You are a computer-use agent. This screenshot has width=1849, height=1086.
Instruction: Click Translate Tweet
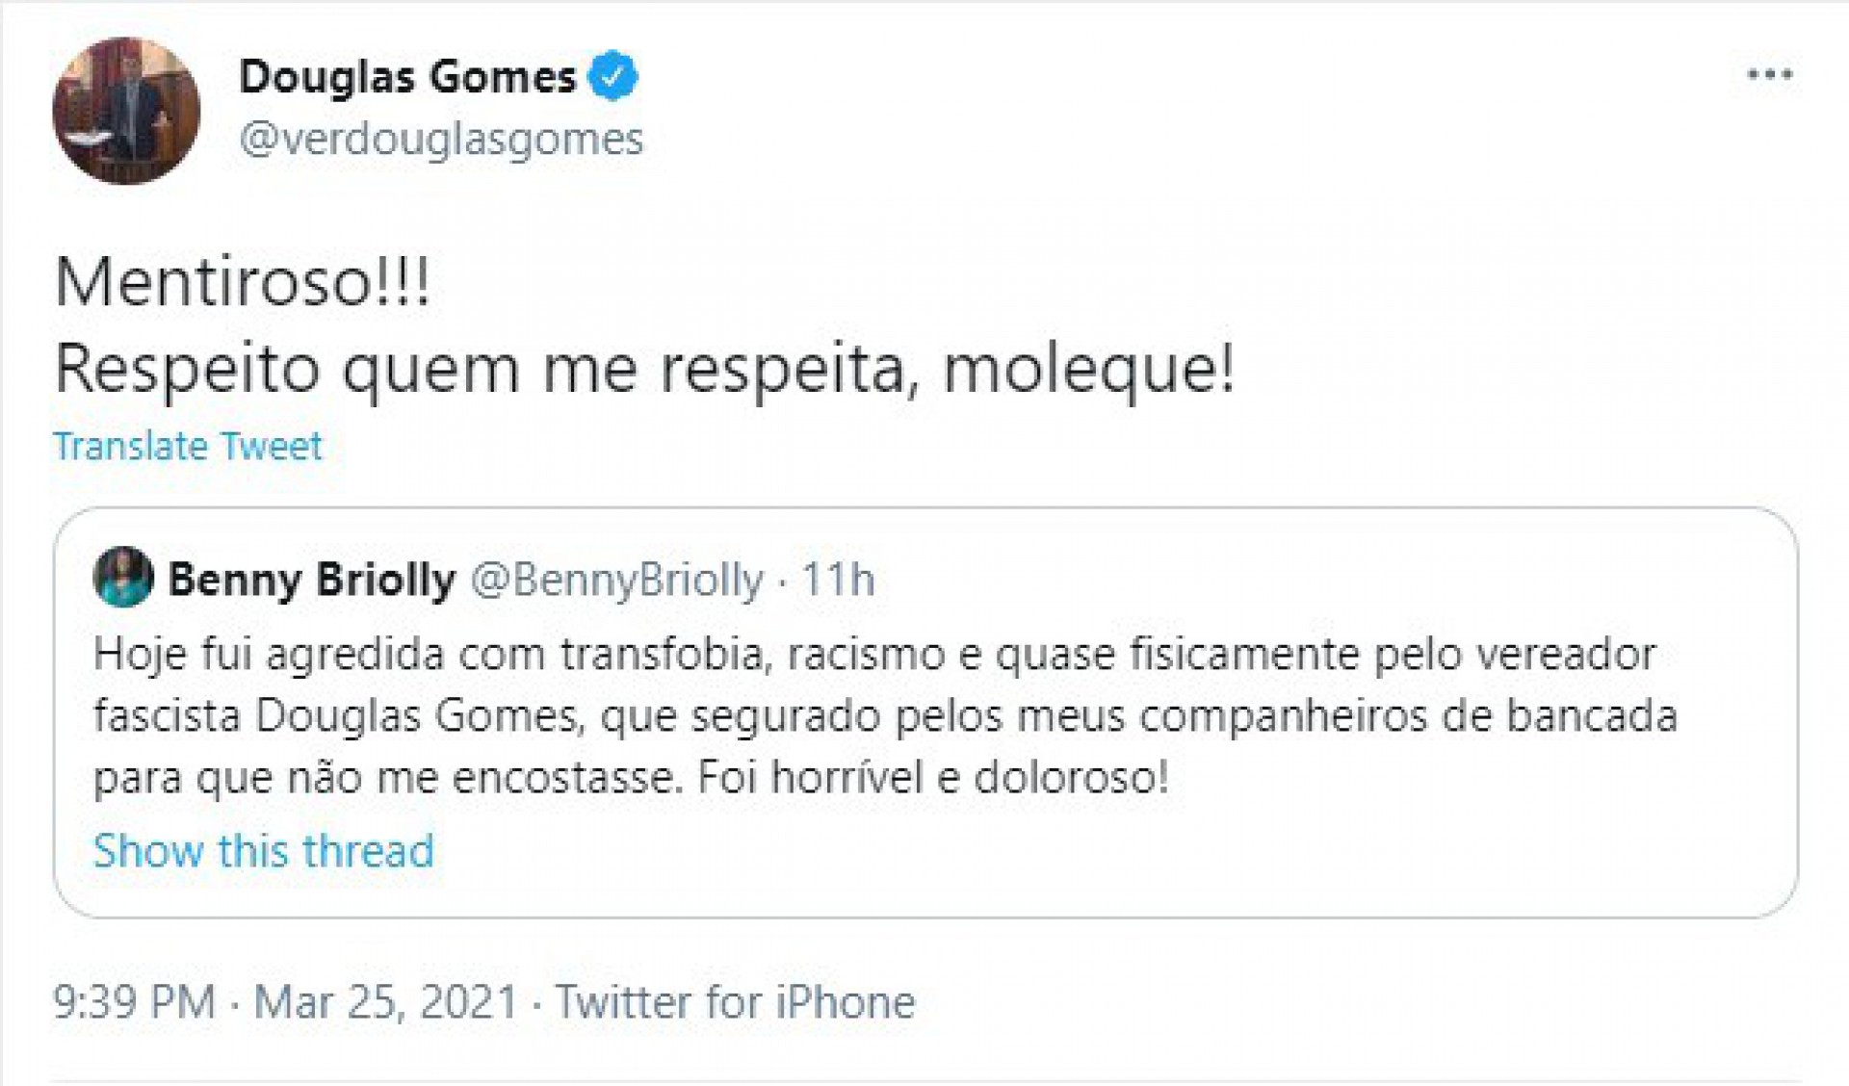pyautogui.click(x=189, y=445)
